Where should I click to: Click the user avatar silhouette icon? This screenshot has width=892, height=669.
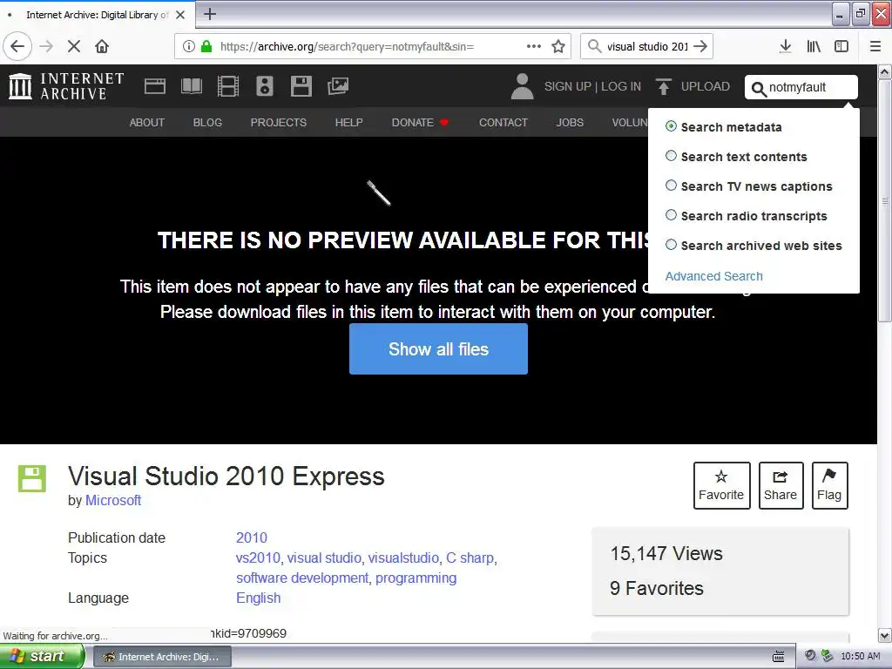(522, 86)
